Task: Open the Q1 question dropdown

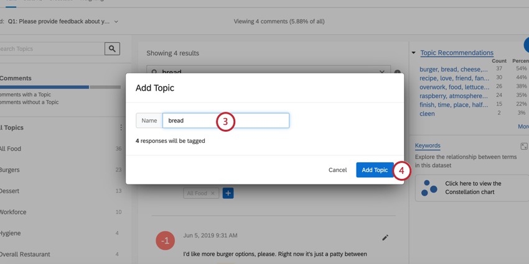Action: pyautogui.click(x=116, y=22)
